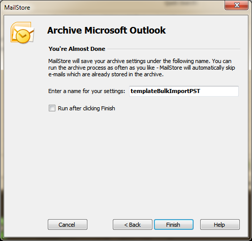Close the MailStore dialog with X
This screenshot has height=241, width=252.
236,5
